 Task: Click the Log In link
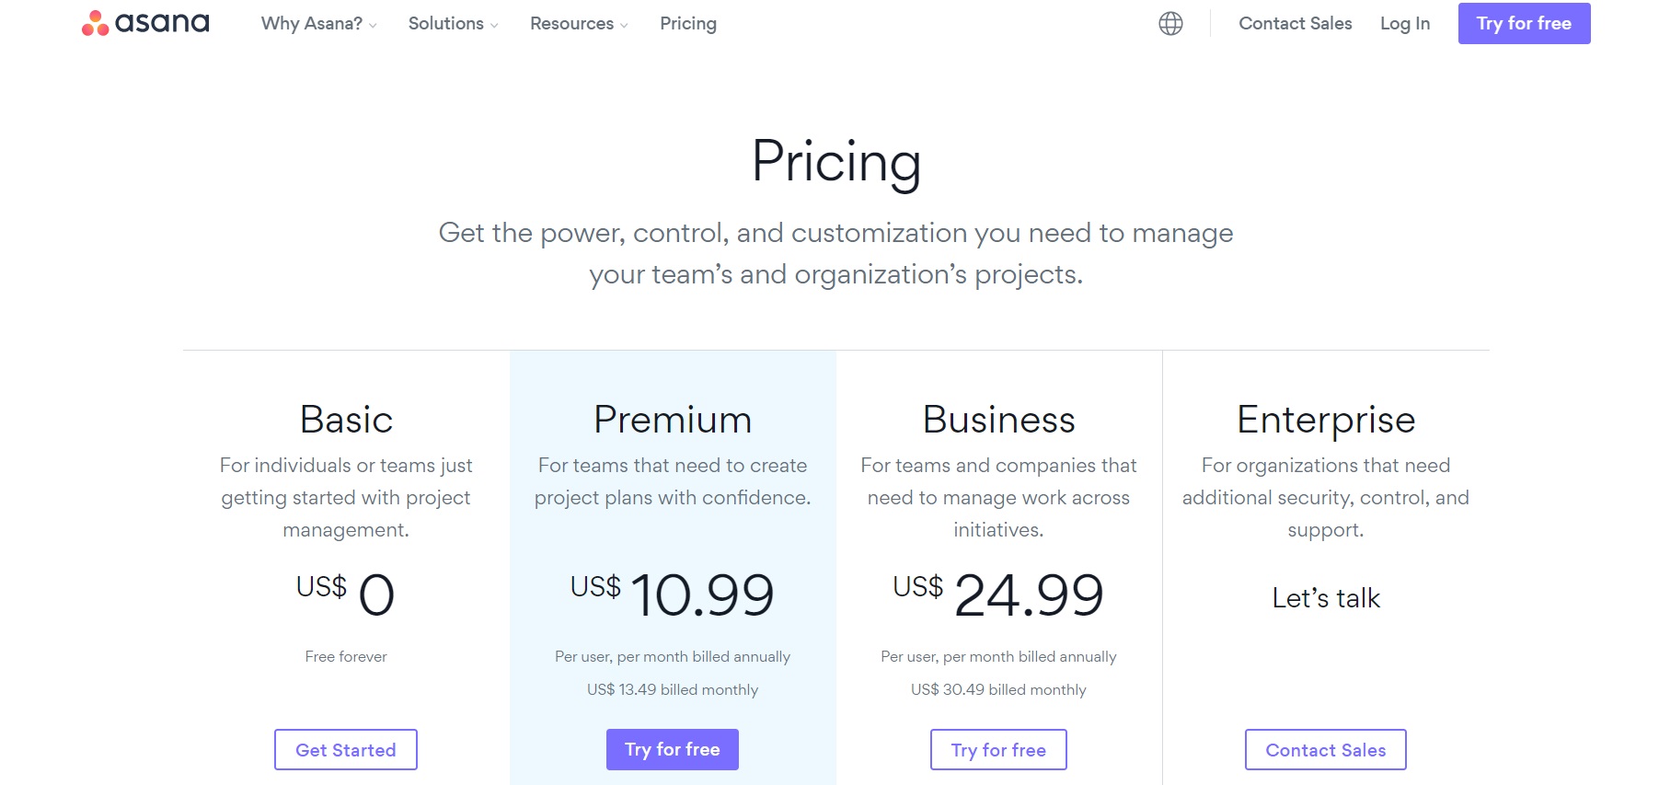point(1404,24)
